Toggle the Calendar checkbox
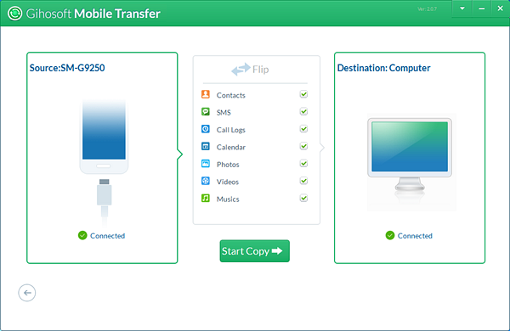The width and height of the screenshot is (510, 331). 303,146
